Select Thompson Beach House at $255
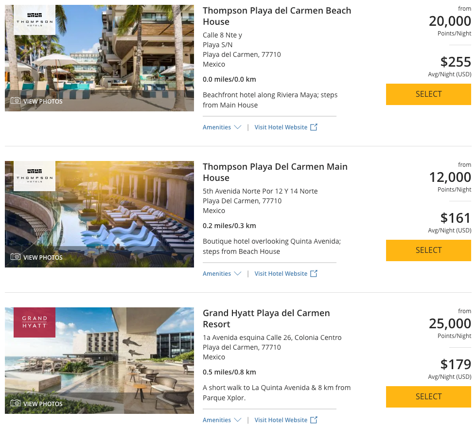Image resolution: width=476 pixels, height=427 pixels. pos(428,94)
